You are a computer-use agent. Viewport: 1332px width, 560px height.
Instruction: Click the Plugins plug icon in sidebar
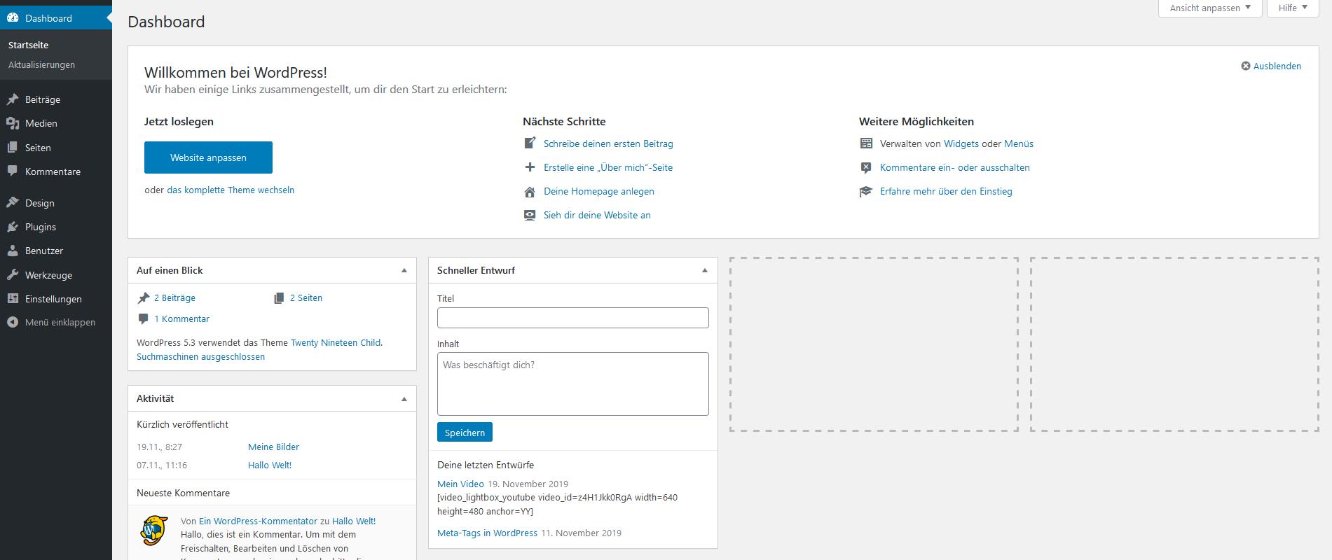point(13,227)
